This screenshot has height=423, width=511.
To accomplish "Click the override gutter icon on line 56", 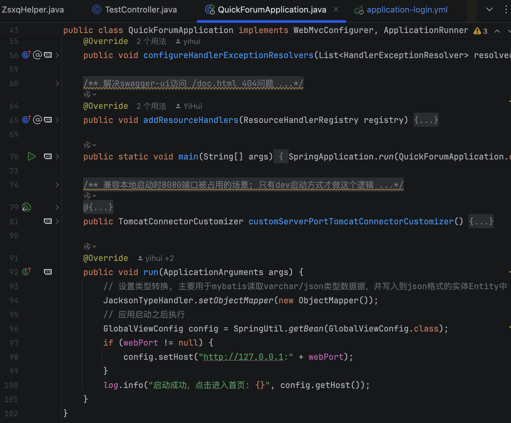I will pyautogui.click(x=26, y=55).
